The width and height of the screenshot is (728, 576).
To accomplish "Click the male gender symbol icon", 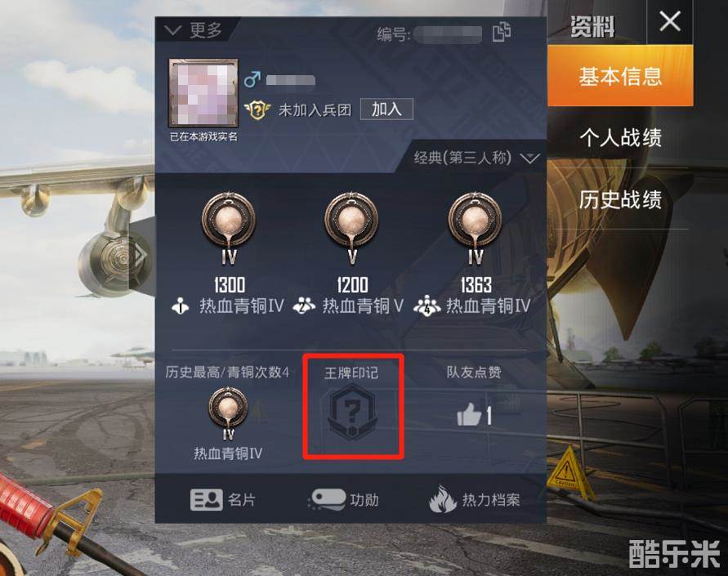I will (x=252, y=79).
